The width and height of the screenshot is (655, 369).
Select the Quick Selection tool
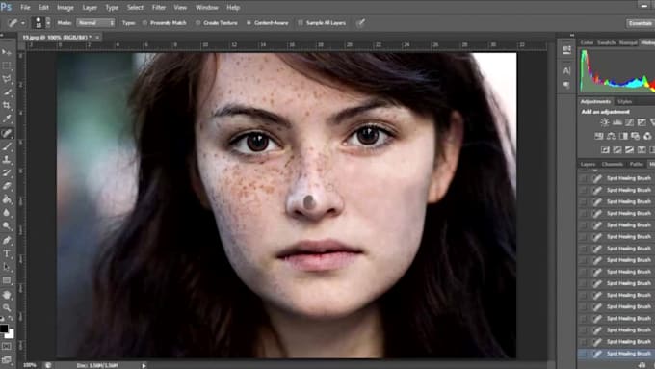pos(7,92)
